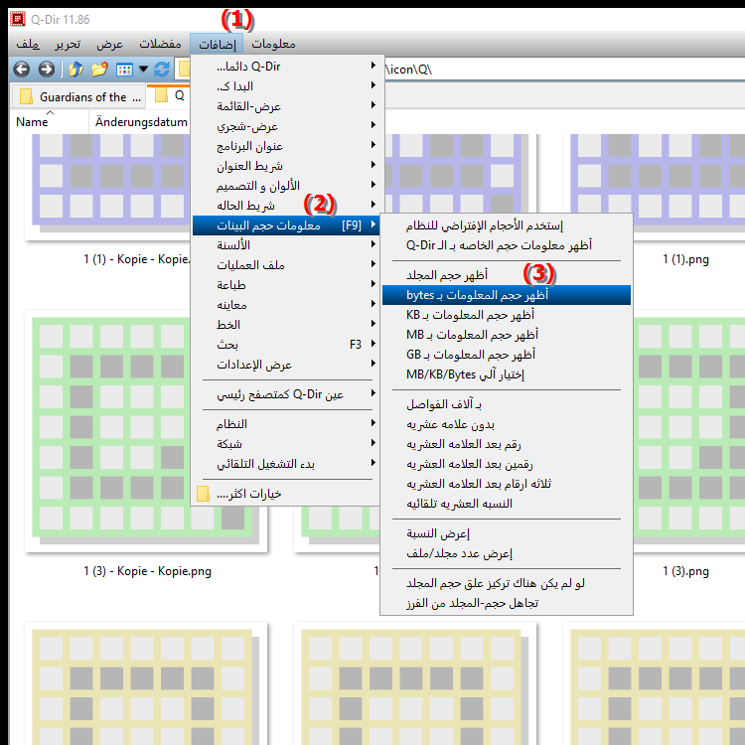745x745 pixels.
Task: Toggle إعرض عدد مجلد/ملف option
Action: coord(507,553)
